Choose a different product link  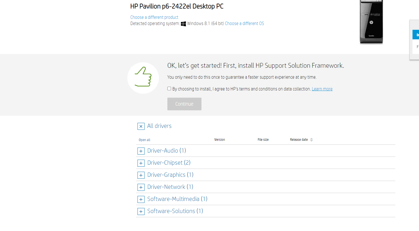click(x=154, y=17)
